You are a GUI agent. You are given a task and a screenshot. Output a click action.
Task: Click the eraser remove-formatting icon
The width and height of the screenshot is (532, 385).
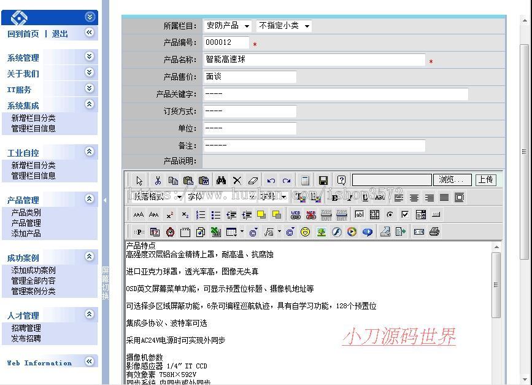253,181
